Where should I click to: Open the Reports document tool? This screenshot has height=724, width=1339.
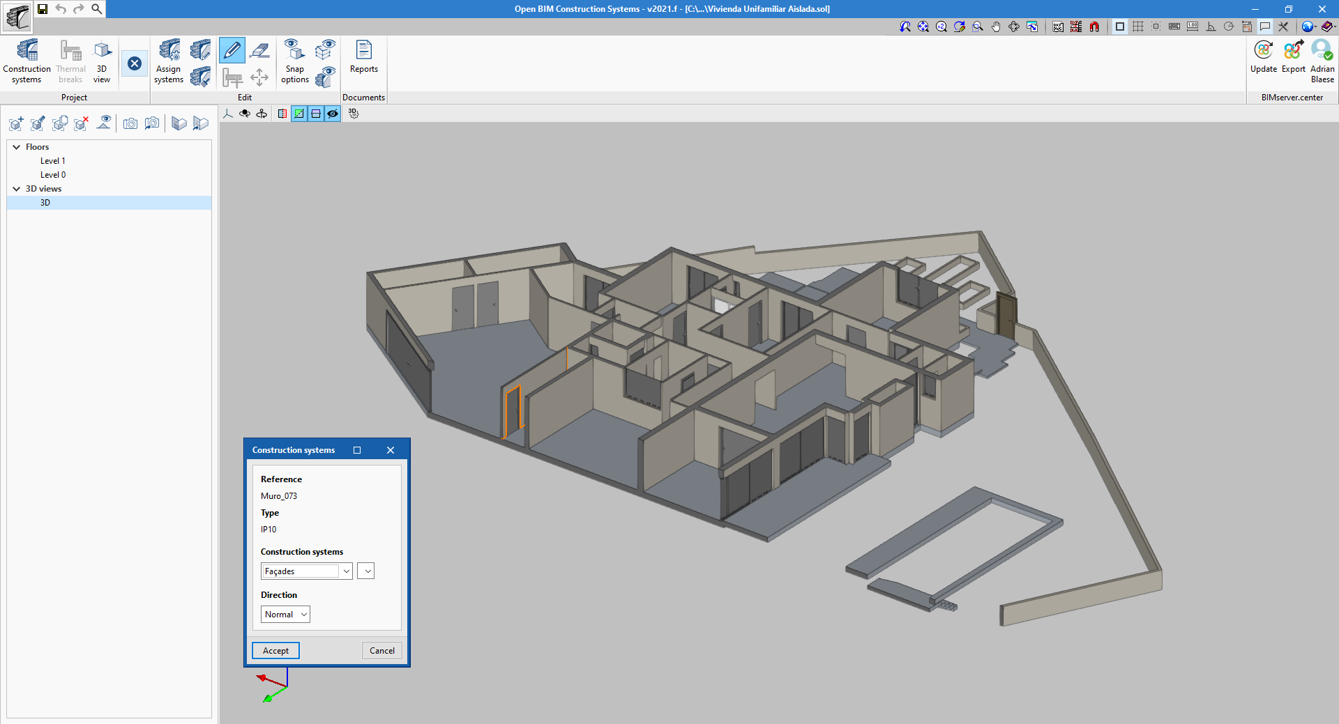(x=364, y=57)
